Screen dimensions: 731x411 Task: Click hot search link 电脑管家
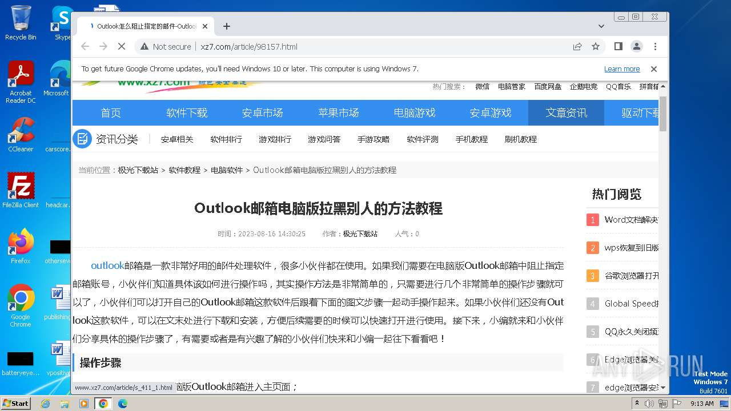(x=512, y=87)
